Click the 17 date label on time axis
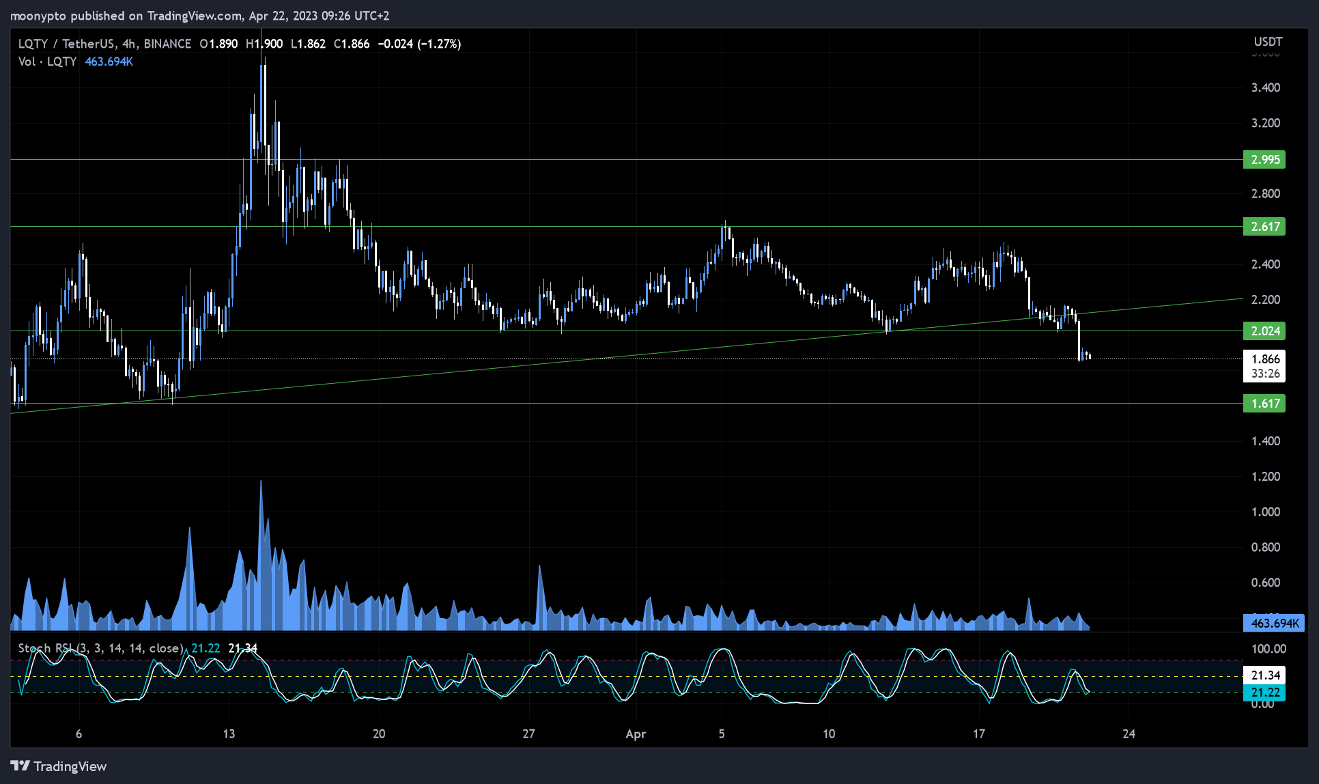The image size is (1319, 784). [x=979, y=734]
